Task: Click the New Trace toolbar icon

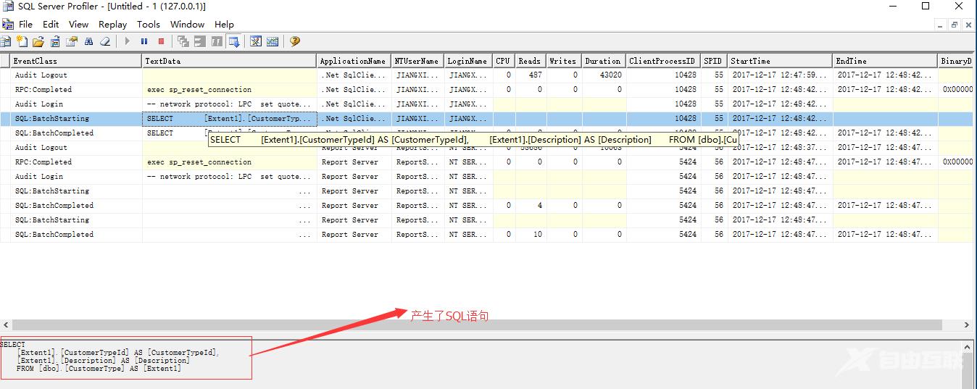Action: 6,42
